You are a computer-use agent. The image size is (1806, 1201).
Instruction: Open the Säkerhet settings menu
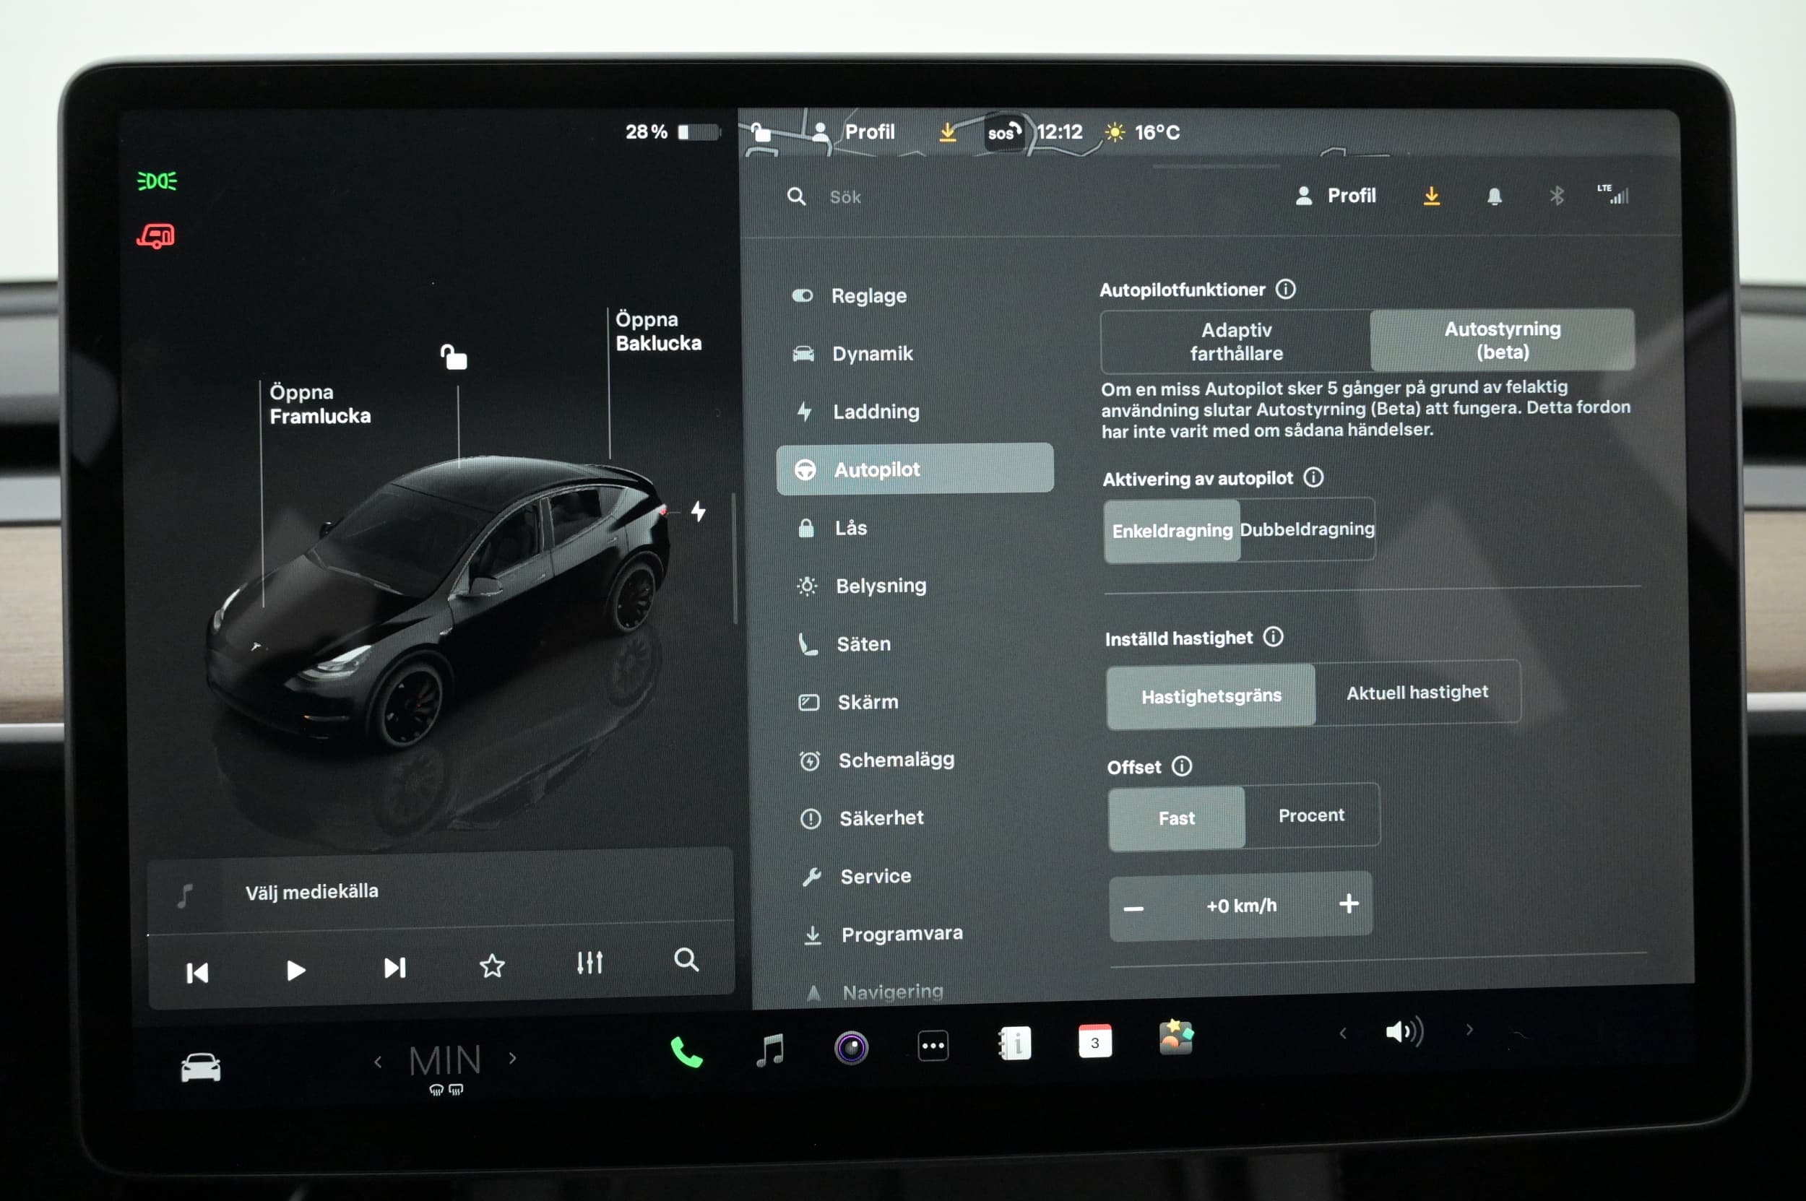(x=881, y=818)
